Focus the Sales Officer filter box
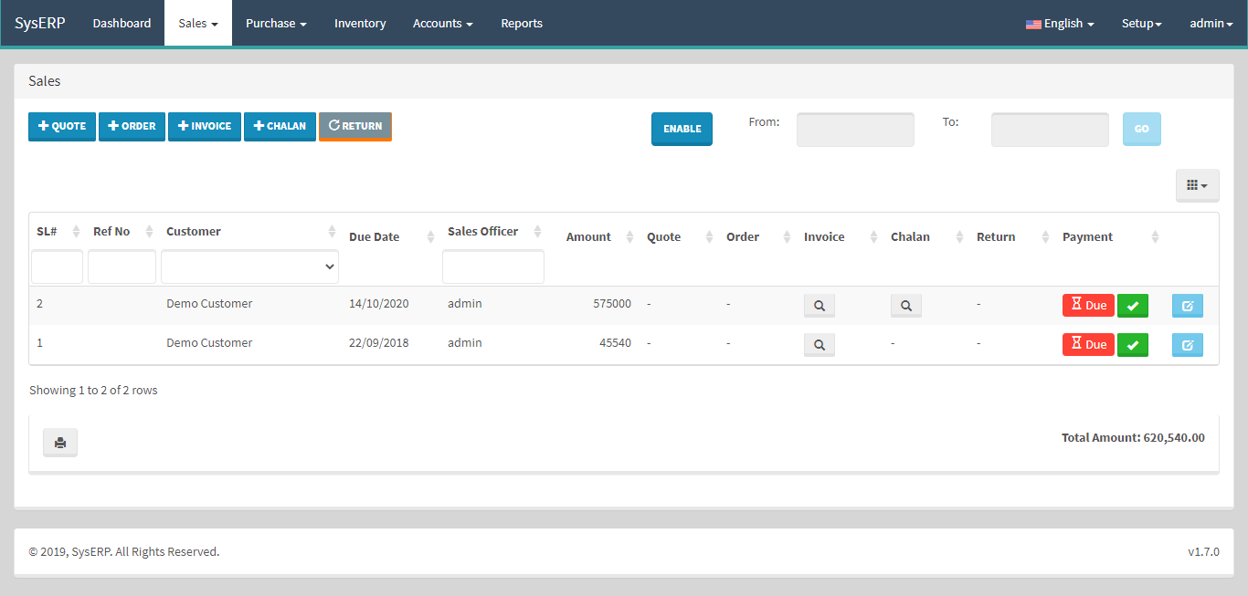This screenshot has width=1248, height=596. 493,267
